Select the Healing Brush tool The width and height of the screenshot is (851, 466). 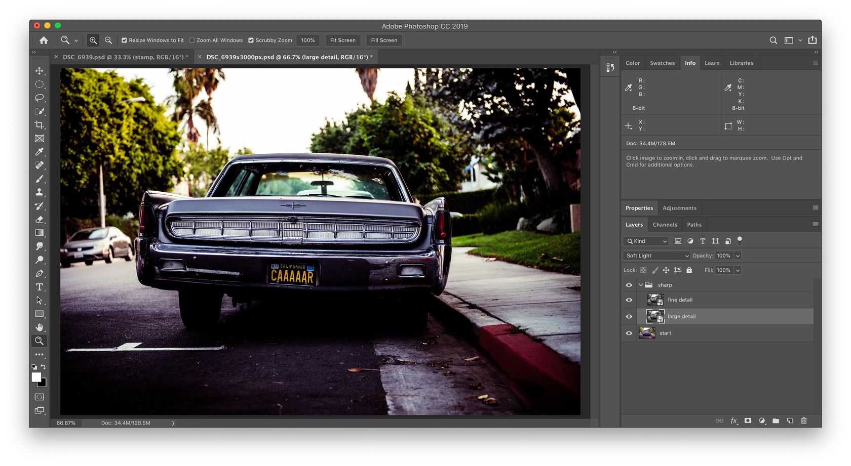click(x=39, y=165)
